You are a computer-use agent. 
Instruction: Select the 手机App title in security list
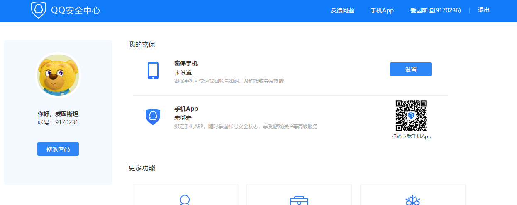pos(186,109)
